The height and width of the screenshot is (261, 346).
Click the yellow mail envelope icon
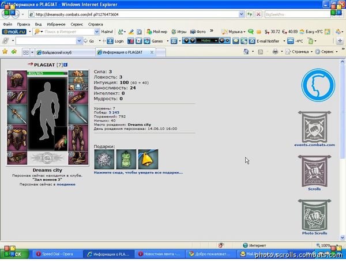click(259, 32)
